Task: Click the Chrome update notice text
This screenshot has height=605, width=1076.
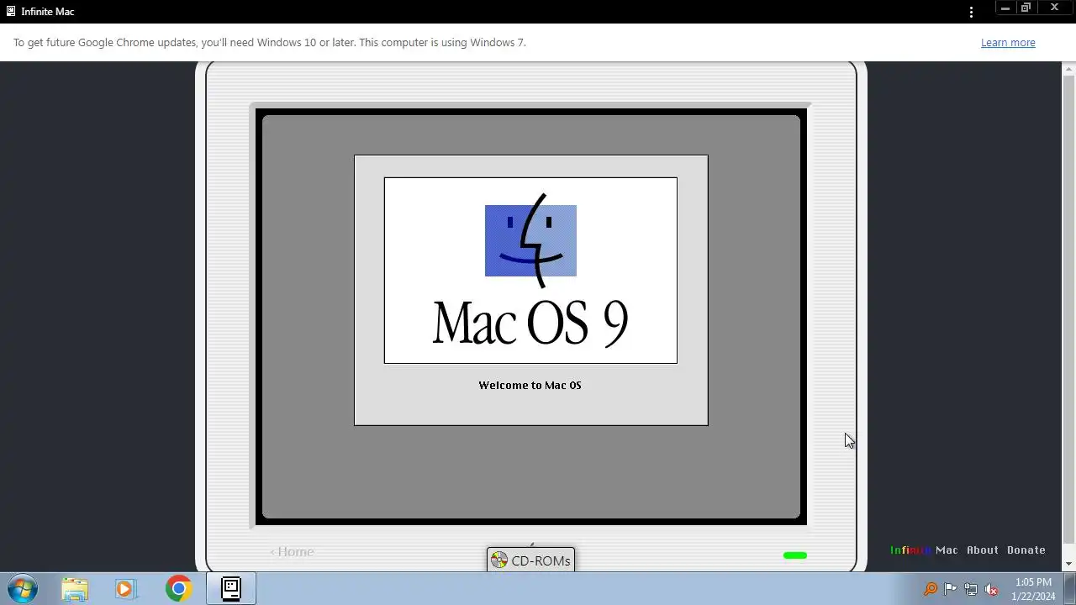Action: pyautogui.click(x=270, y=43)
